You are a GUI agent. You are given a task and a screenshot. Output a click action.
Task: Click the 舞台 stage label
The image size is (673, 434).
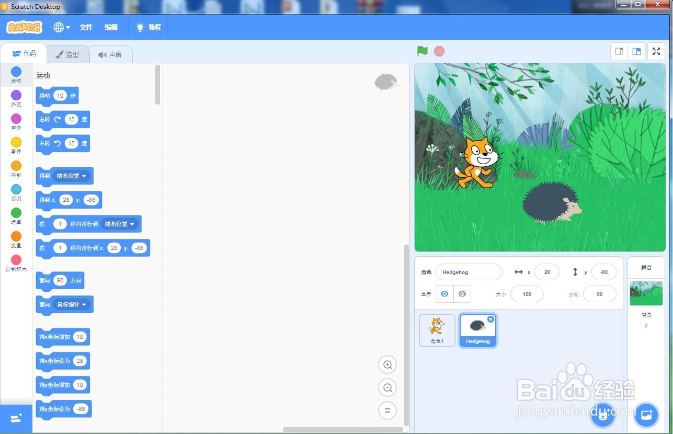coord(646,268)
